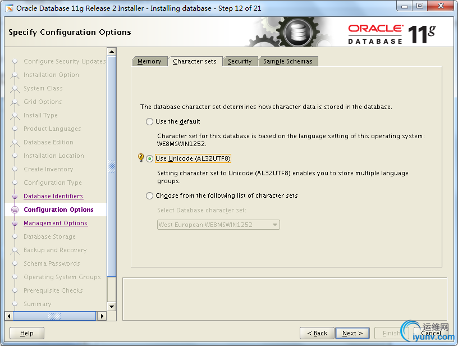Click the Install Type step
Viewport: 458px width, 346px height.
(x=40, y=115)
